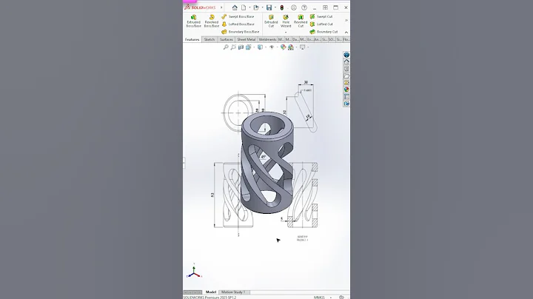
Task: Click Apply Scene icon
Action: click(291, 47)
